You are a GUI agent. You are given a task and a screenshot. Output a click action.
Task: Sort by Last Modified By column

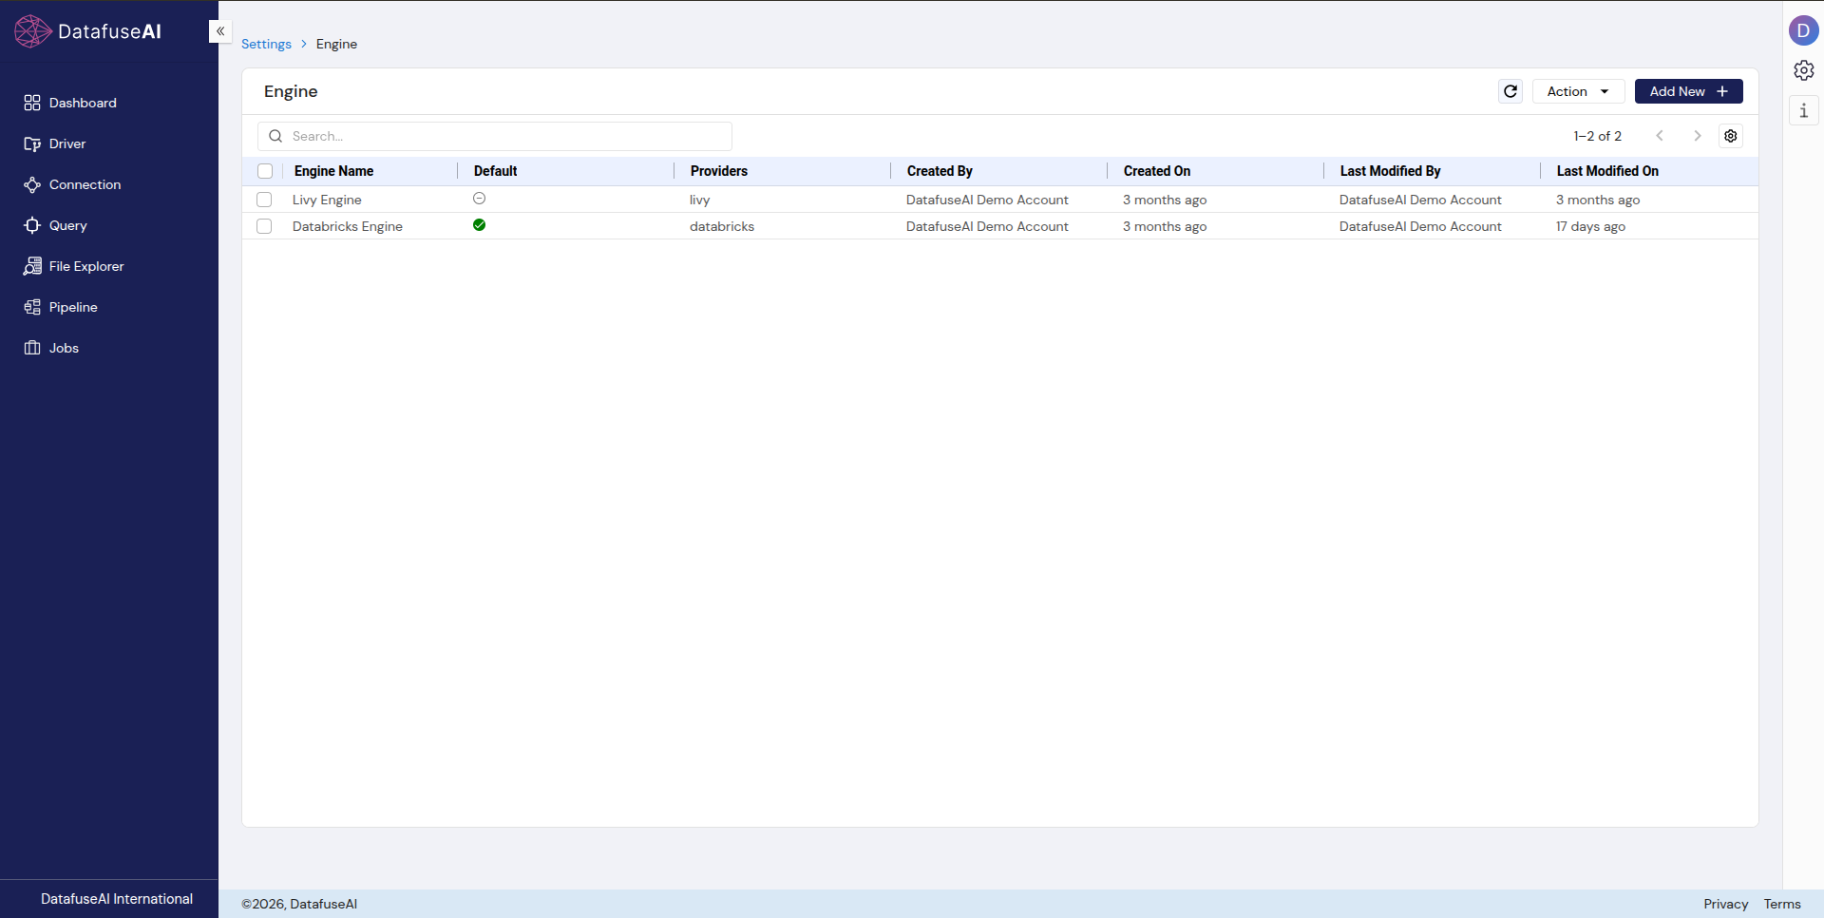click(1390, 171)
